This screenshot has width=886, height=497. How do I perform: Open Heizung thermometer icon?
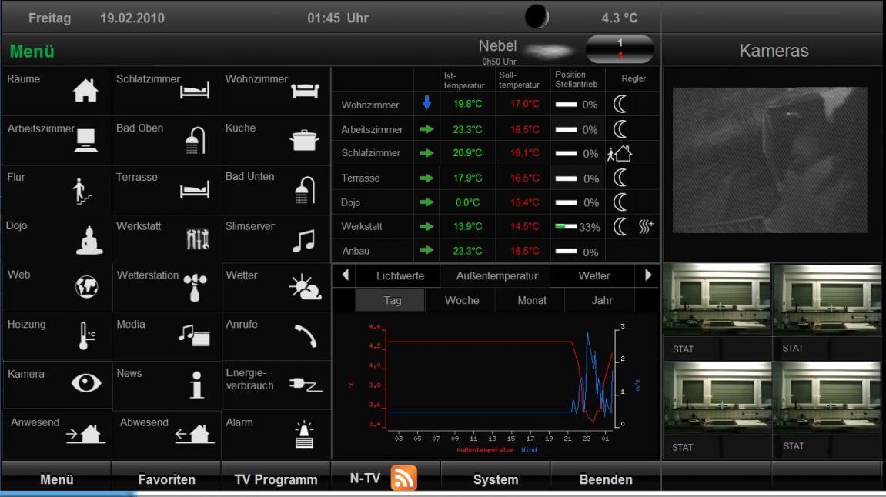point(87,336)
